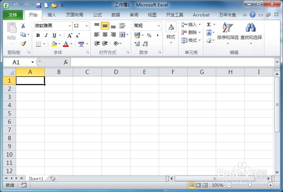The image size is (283, 192).
Task: Click the zoom in plus button
Action: [270, 185]
